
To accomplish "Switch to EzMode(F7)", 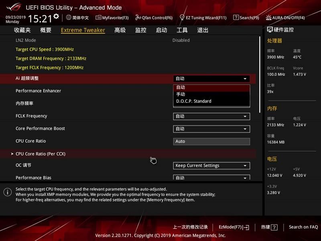I will click(x=234, y=227).
